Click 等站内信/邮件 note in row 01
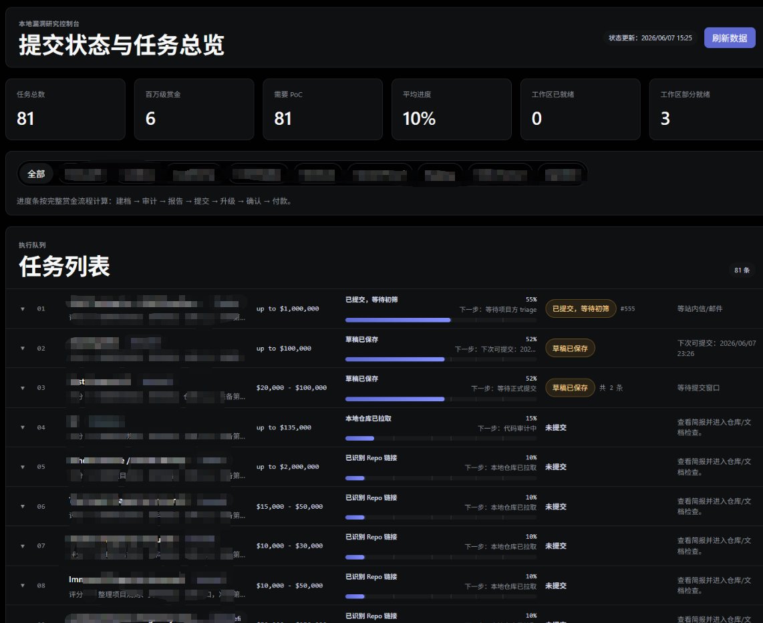 pos(700,308)
